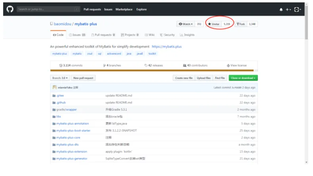This screenshot has height=176, width=313.
Task: Click the Upload files button
Action: 204,78
